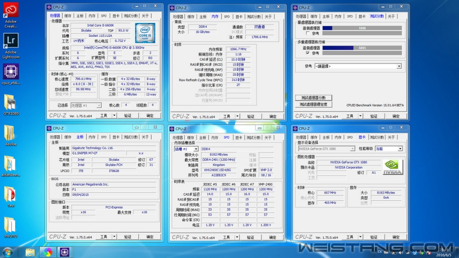Select the Adobe folder on the desktop

pyautogui.click(x=11, y=135)
